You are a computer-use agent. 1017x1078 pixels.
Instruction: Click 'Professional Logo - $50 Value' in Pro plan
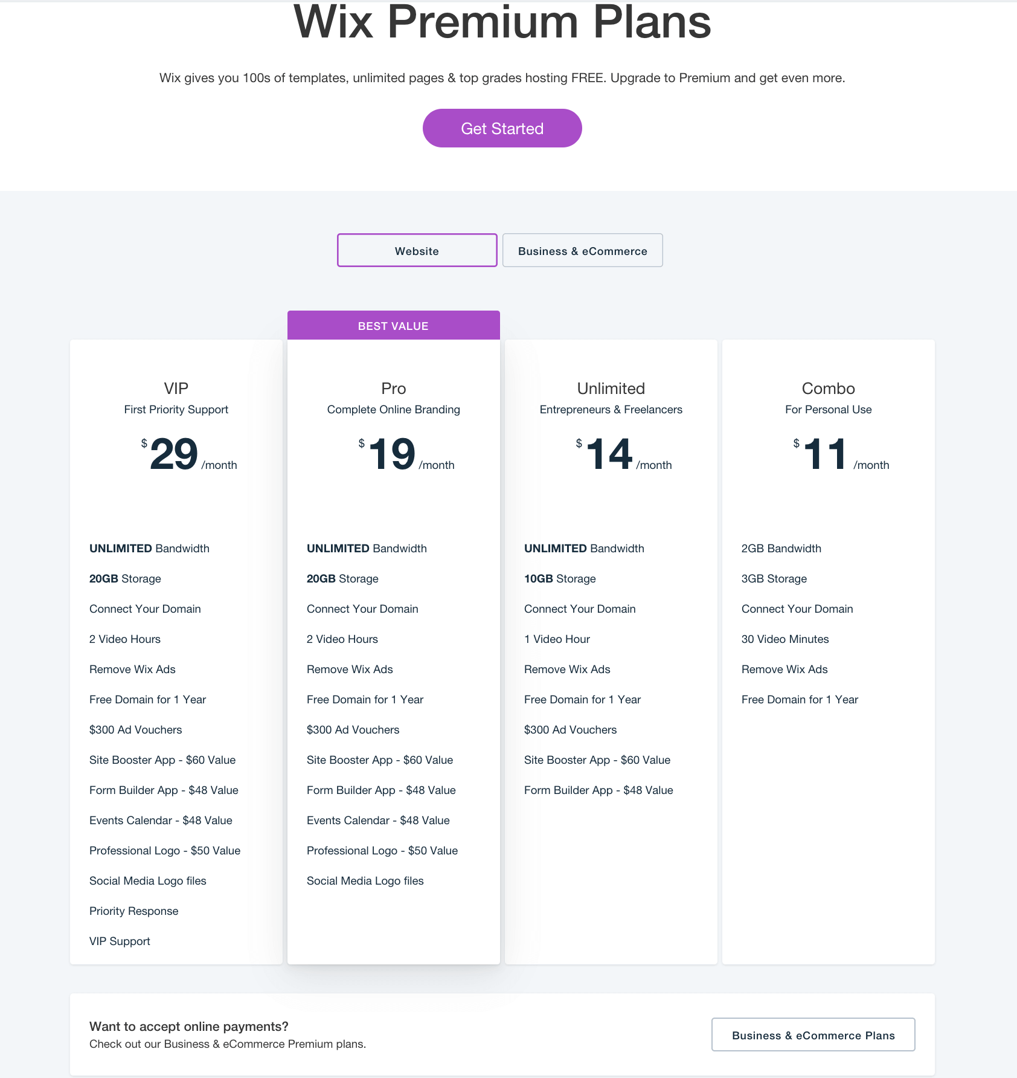(x=382, y=850)
